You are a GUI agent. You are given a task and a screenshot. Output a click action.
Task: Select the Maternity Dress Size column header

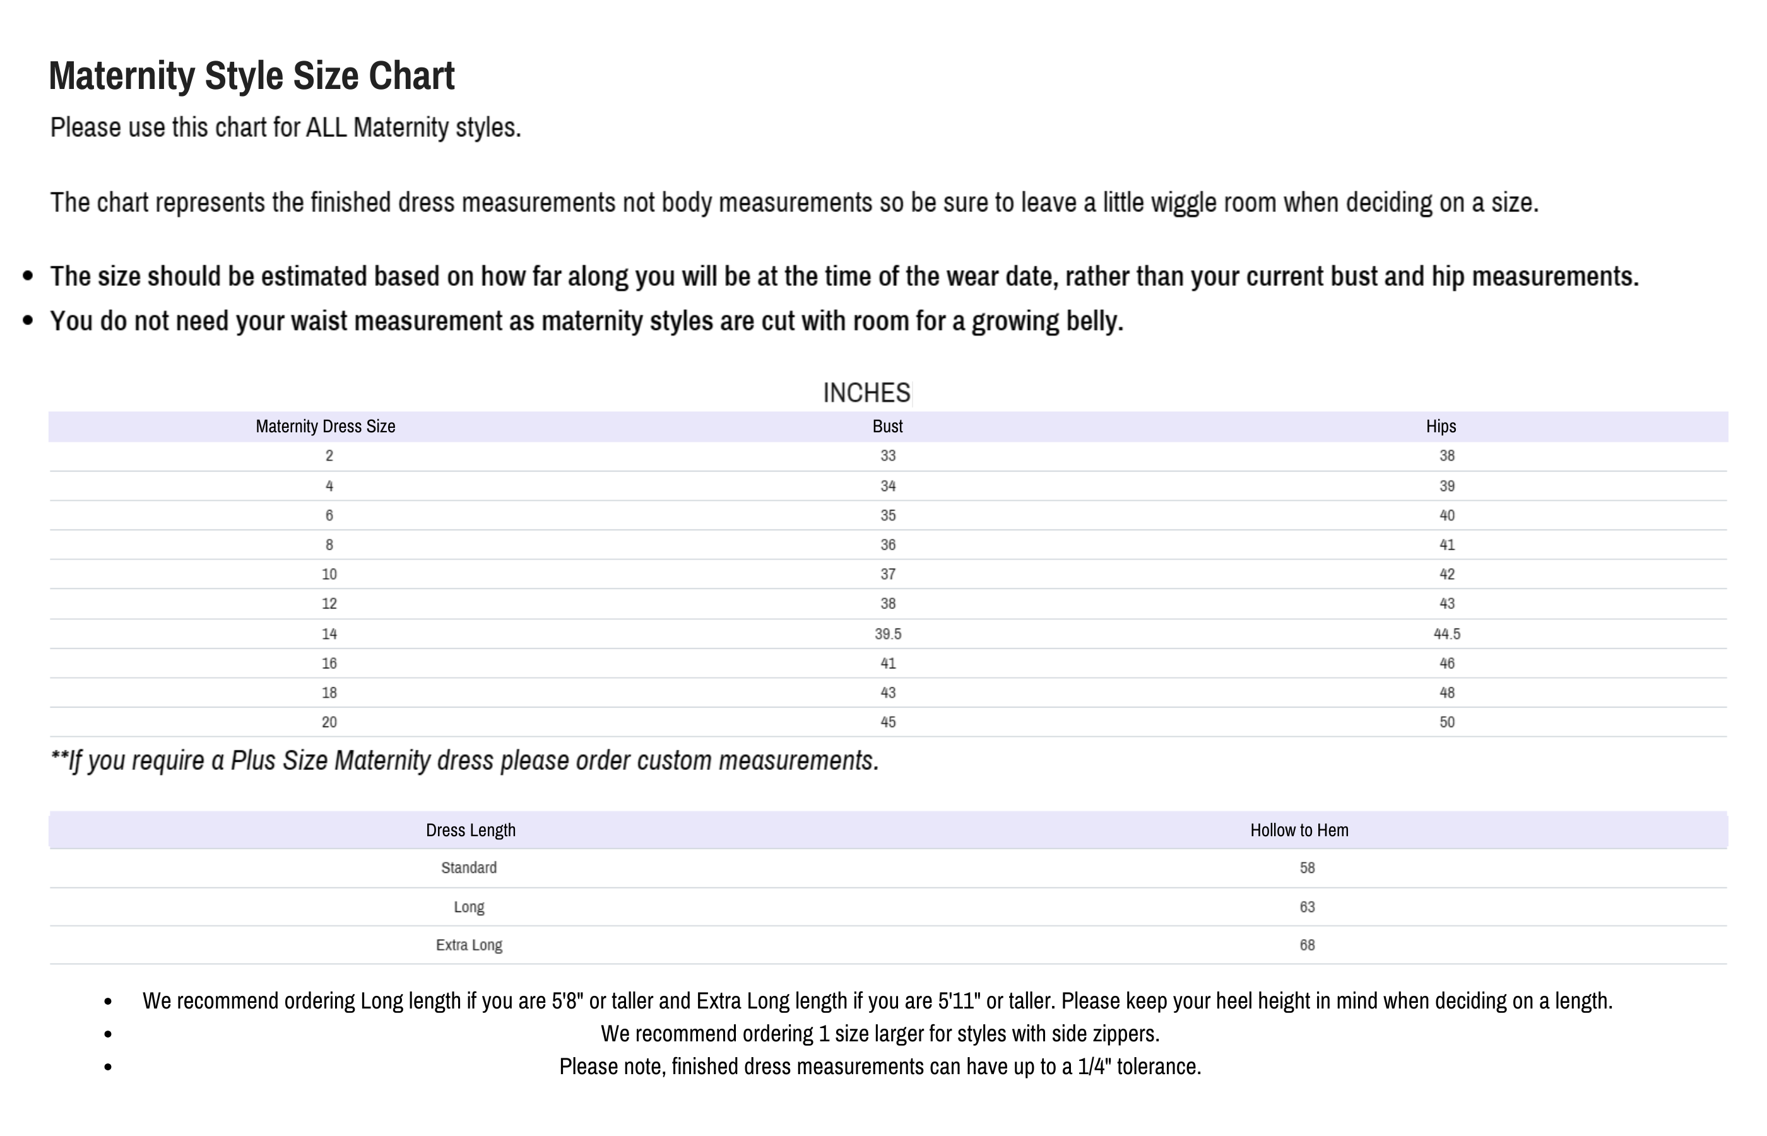(325, 427)
